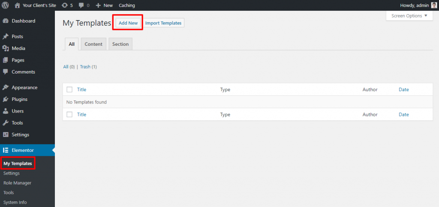Click the Elementor logo icon
The image size is (439, 207).
point(5,150)
